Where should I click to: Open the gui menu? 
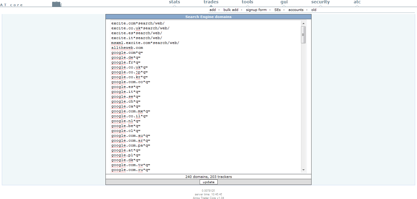[x=284, y=2]
